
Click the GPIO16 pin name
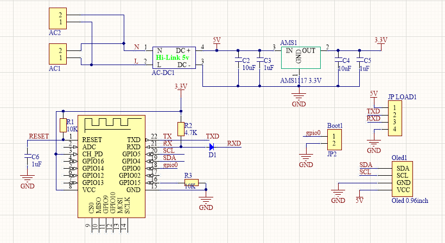coord(93,161)
